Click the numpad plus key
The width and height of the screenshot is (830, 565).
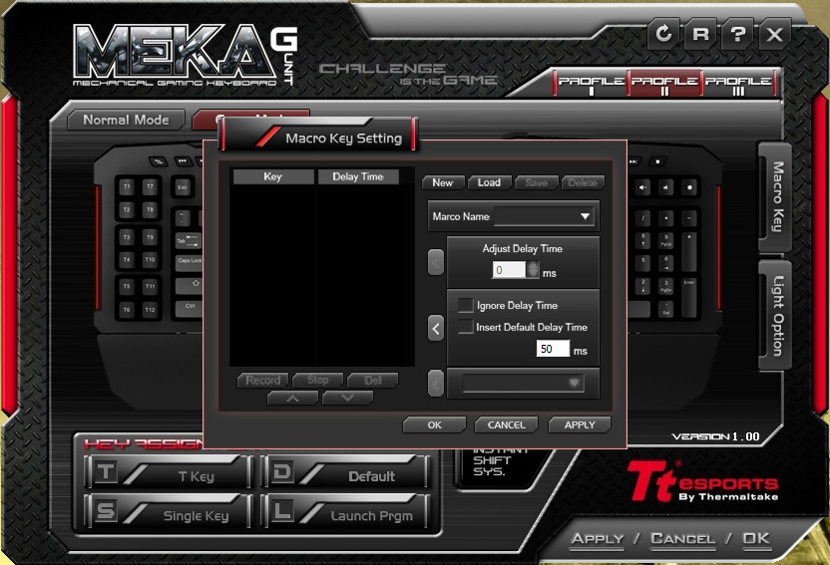[688, 251]
